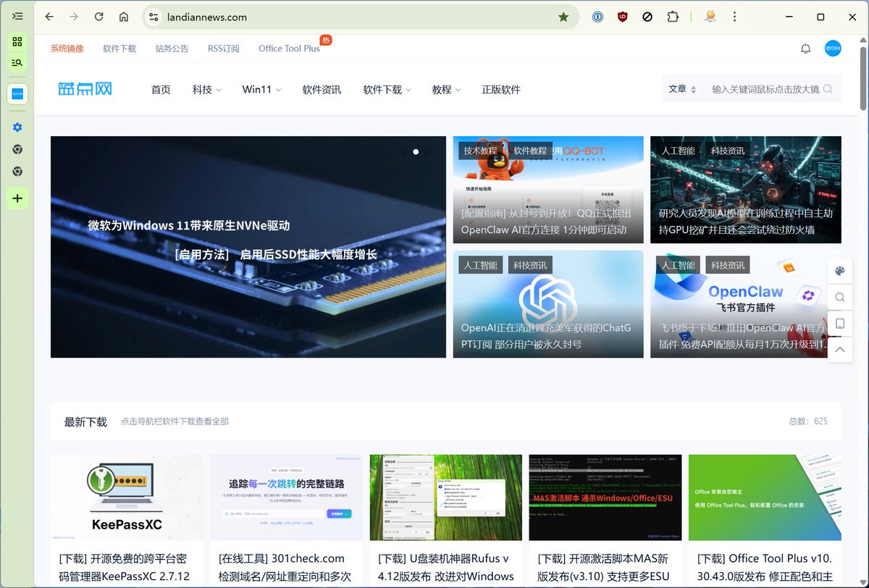869x588 pixels.
Task: Click the tab search icon in vertical tabs
Action: [x=17, y=62]
